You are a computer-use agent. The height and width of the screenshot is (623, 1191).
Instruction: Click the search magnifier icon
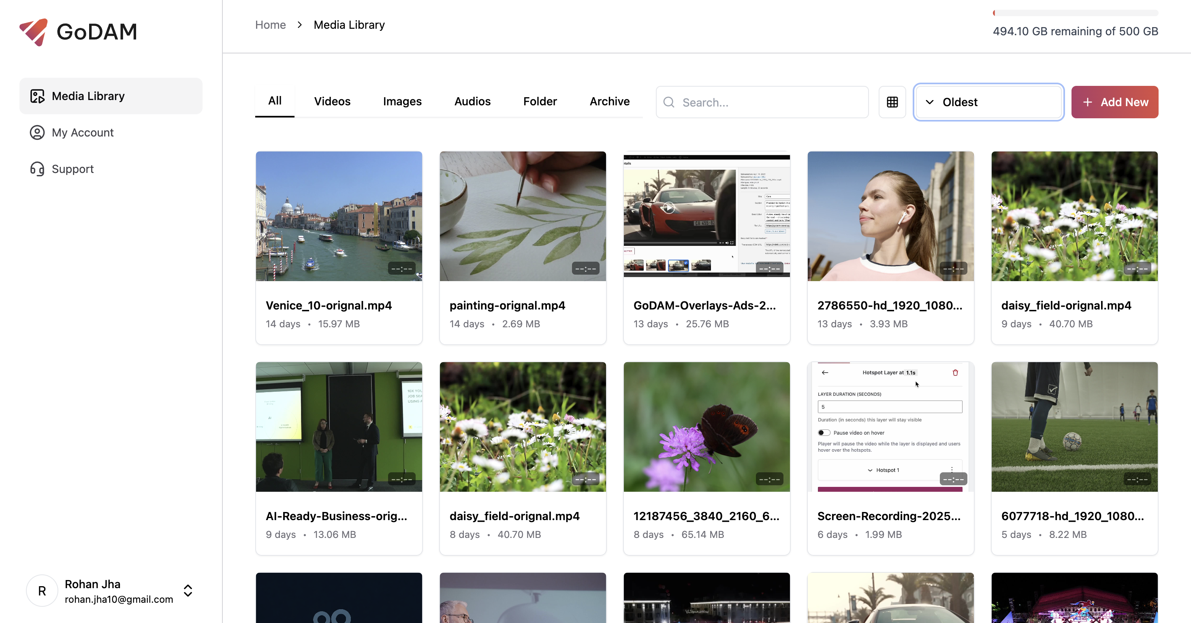(x=669, y=102)
